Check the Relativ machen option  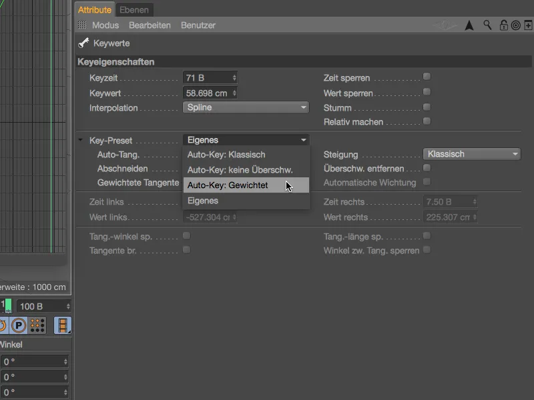coord(427,121)
